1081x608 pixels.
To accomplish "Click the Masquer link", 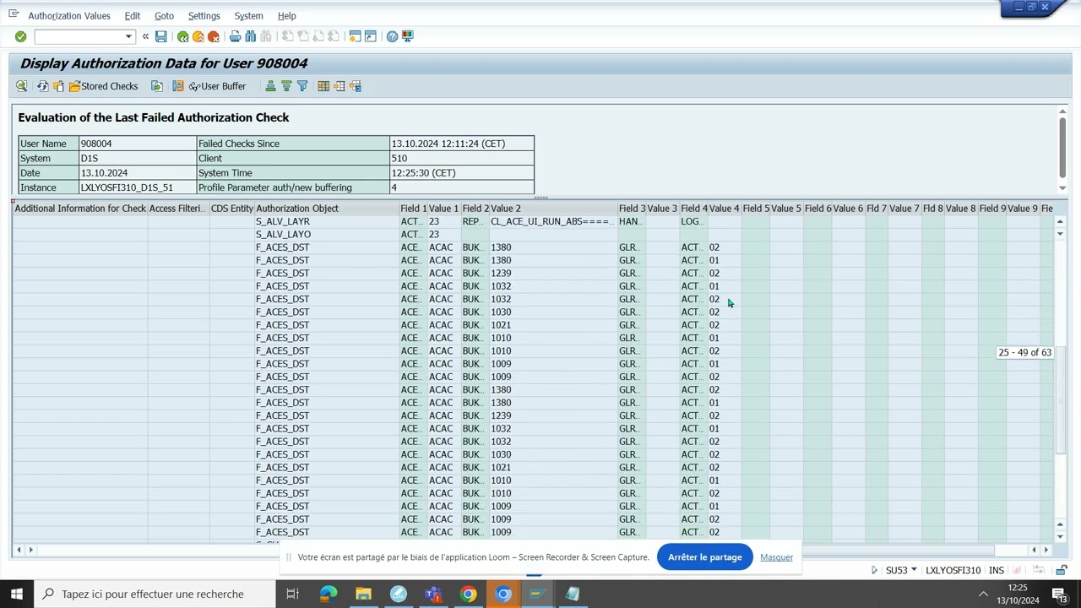I will coord(776,557).
